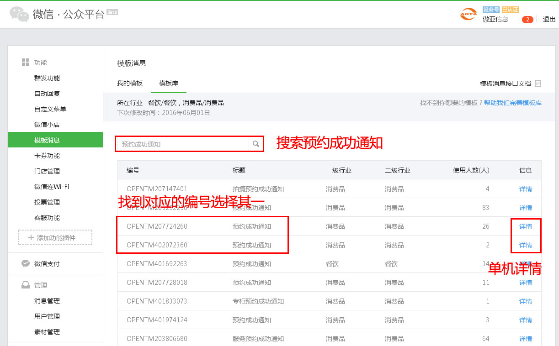The image size is (559, 346).
Task: Go to 素材管理 in the sidebar
Action: coord(47,332)
